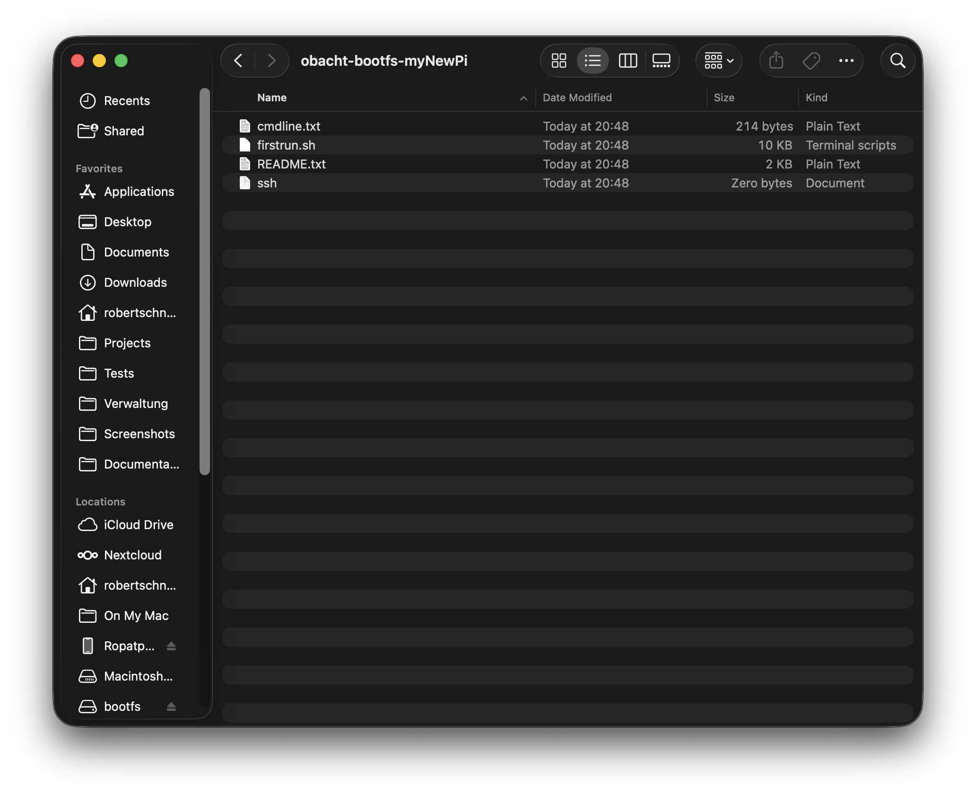Sort by the Name column header
Image resolution: width=976 pixels, height=797 pixels.
pos(272,97)
